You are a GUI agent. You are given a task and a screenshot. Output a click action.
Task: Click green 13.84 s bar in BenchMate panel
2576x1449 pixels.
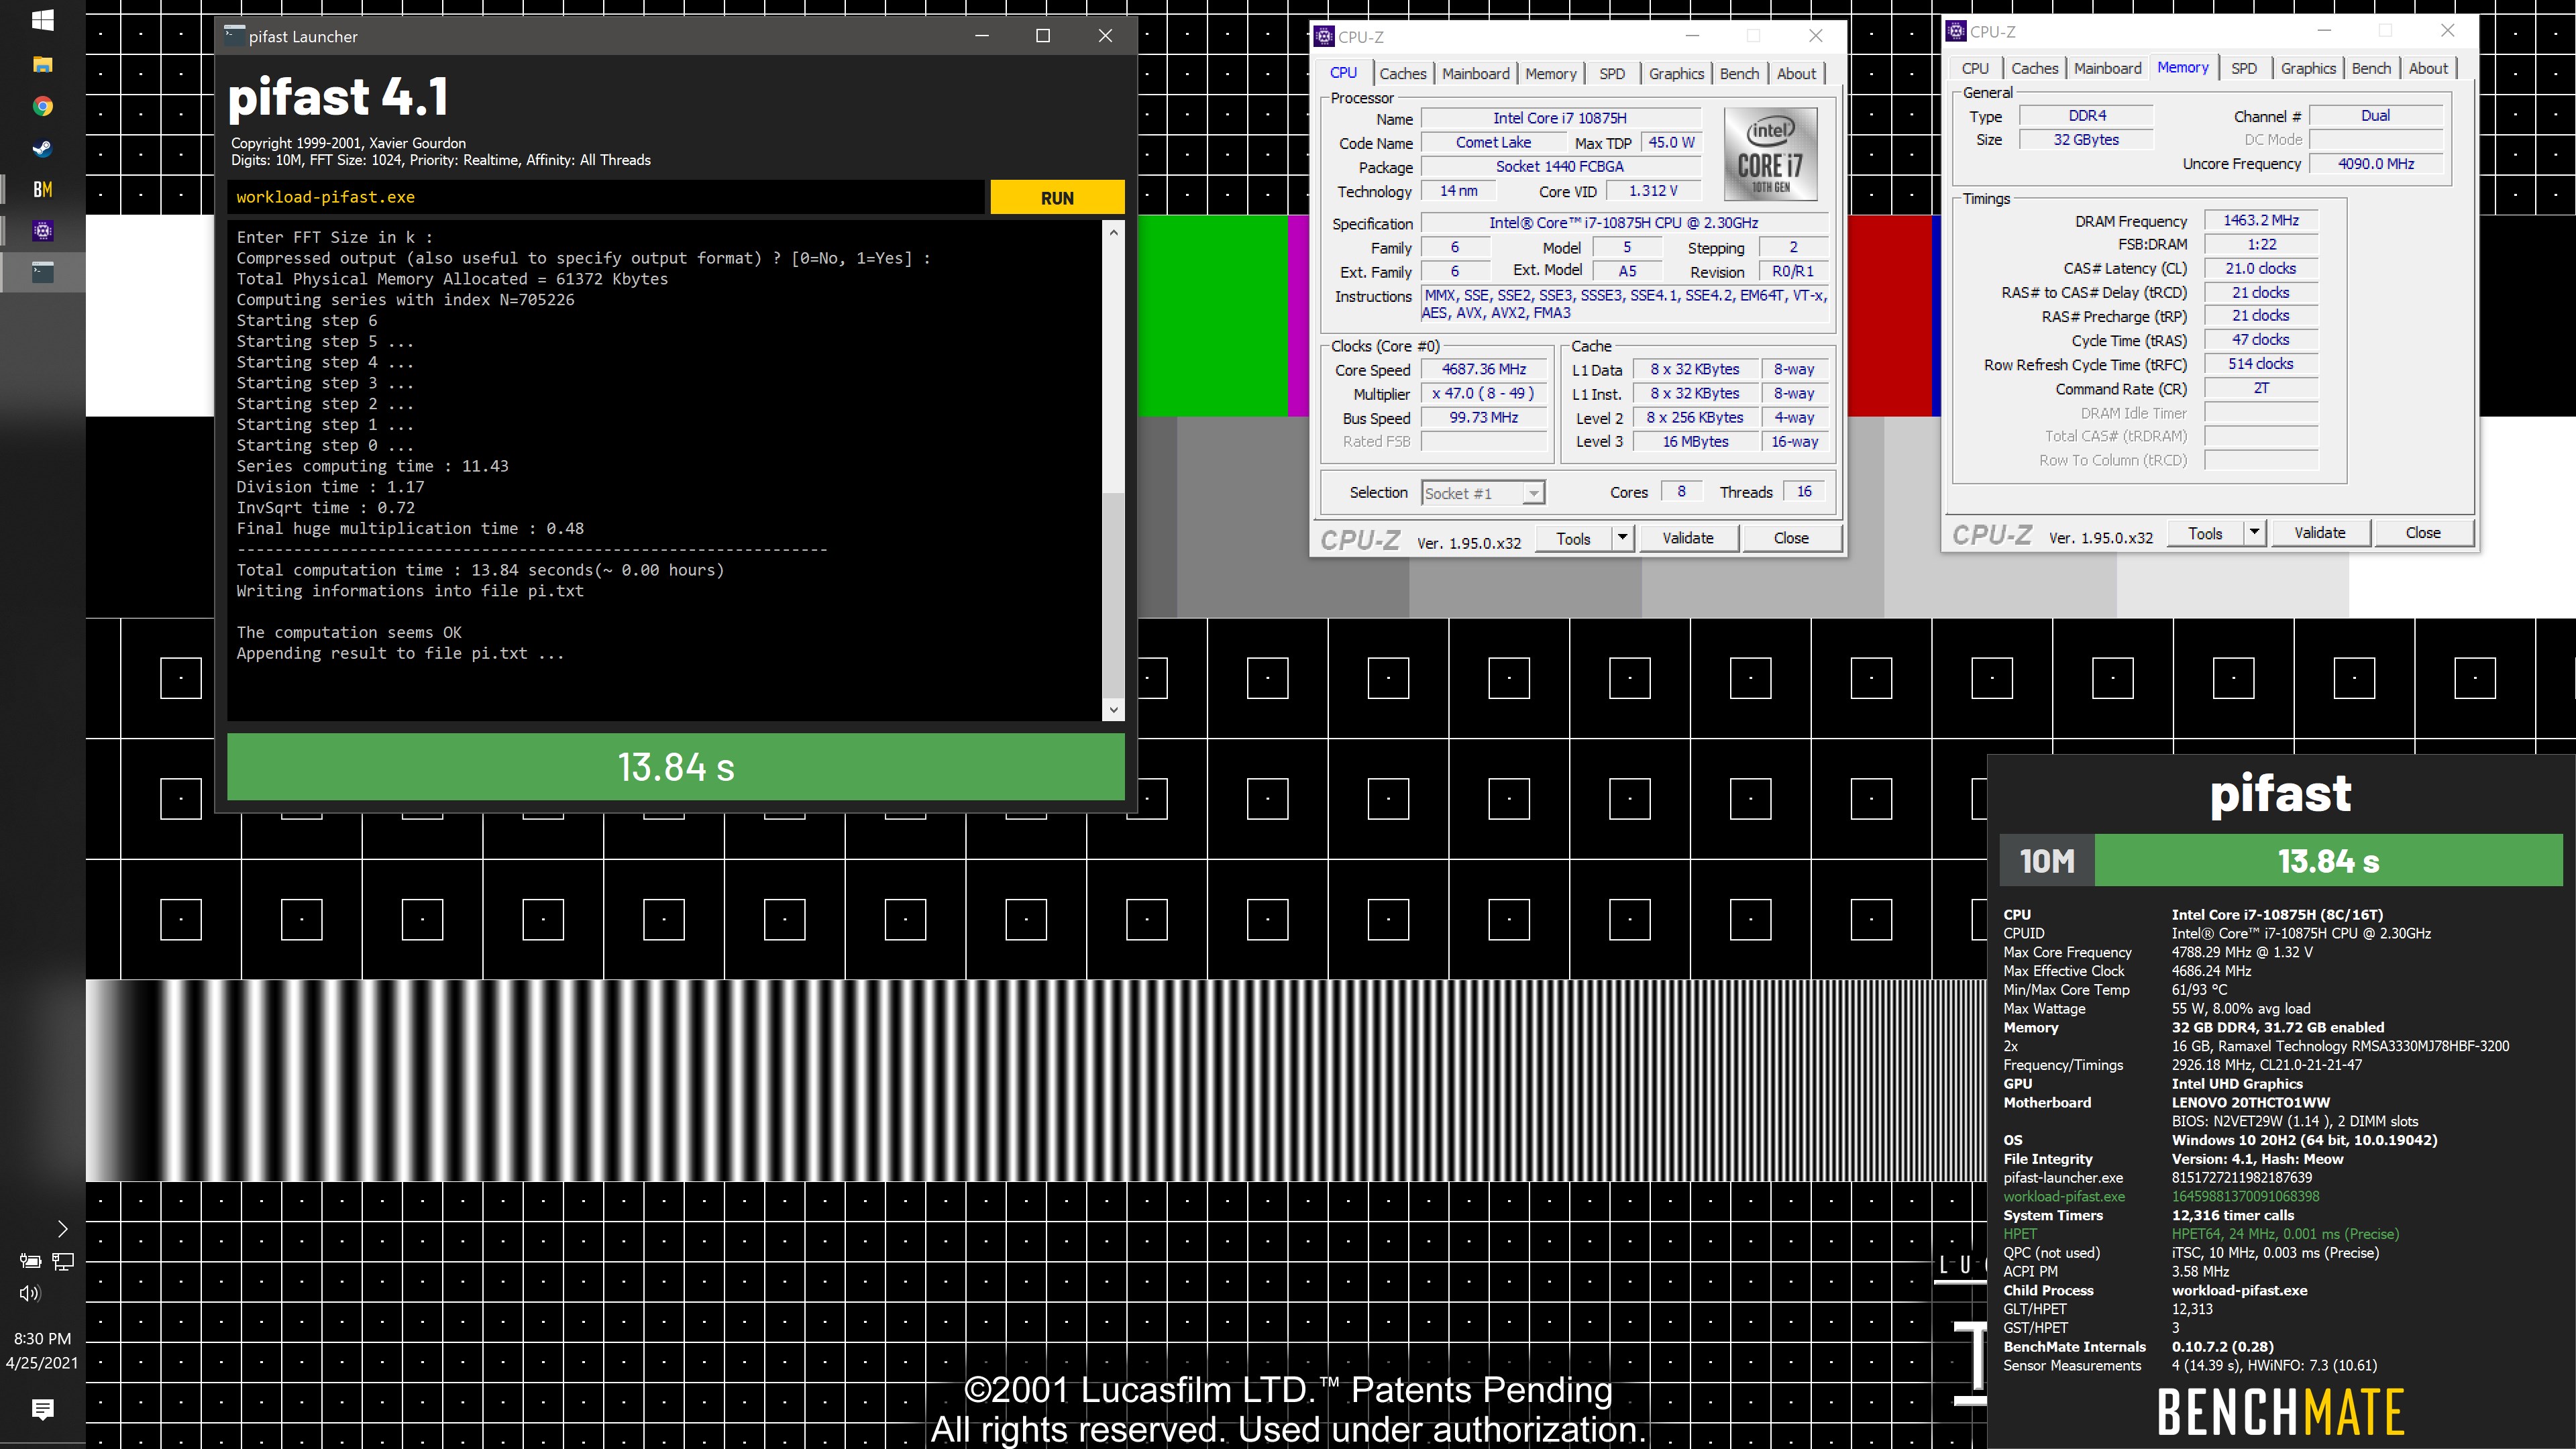click(2329, 861)
